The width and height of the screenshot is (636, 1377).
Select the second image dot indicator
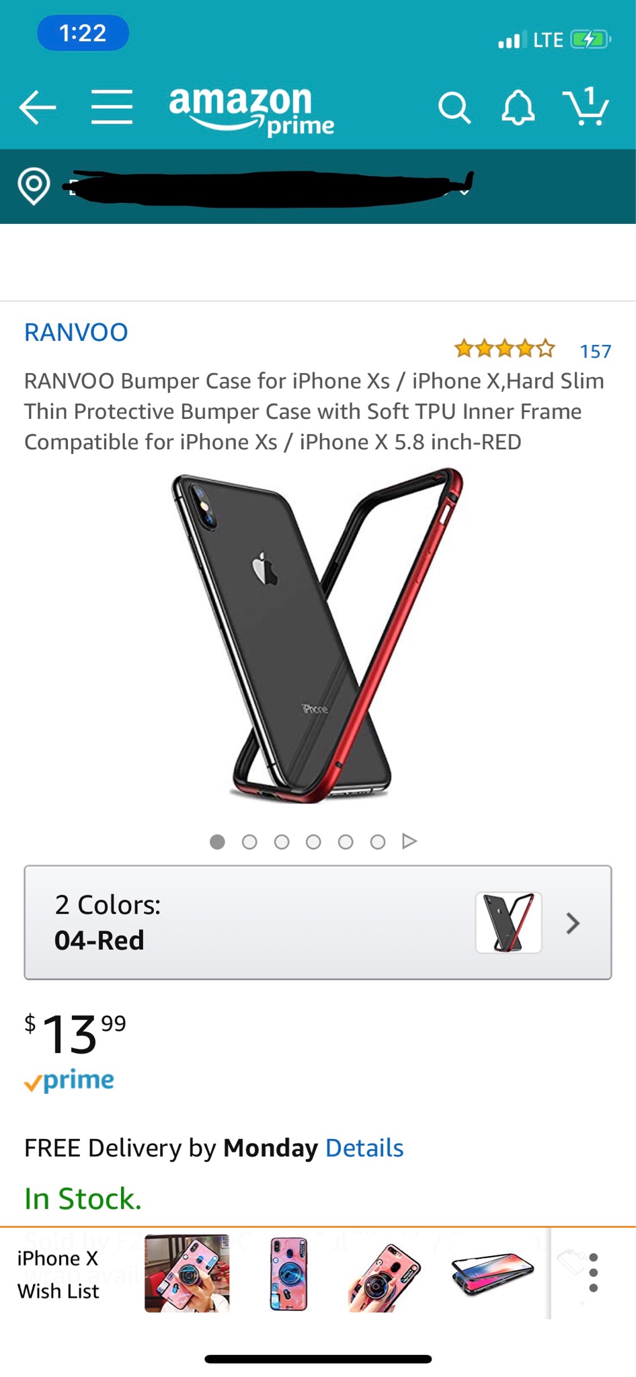click(x=249, y=842)
